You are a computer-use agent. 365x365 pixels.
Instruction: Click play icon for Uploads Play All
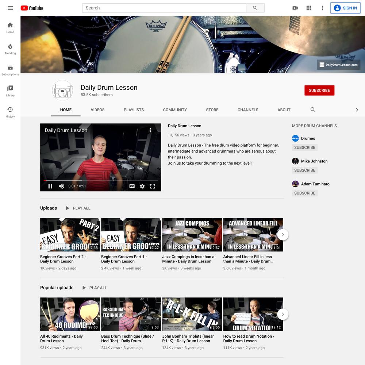[x=68, y=208]
